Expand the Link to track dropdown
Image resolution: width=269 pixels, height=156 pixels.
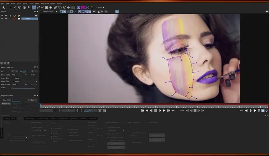19,84
